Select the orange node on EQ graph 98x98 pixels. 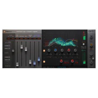click(x=72, y=41)
